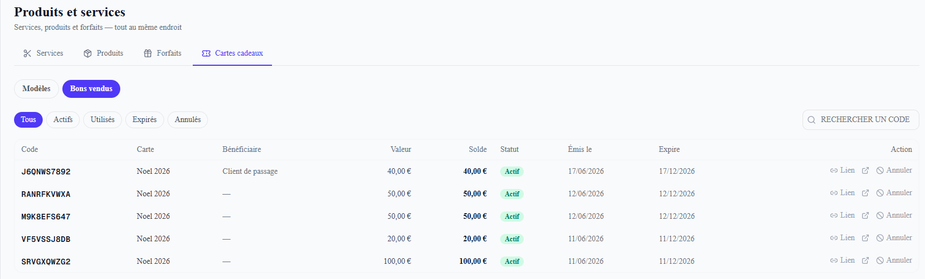This screenshot has width=925, height=279.
Task: Click the Émis le column header
Action: 580,149
